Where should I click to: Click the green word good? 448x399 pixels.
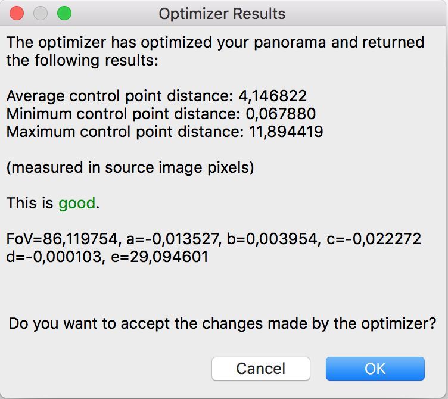click(x=77, y=203)
